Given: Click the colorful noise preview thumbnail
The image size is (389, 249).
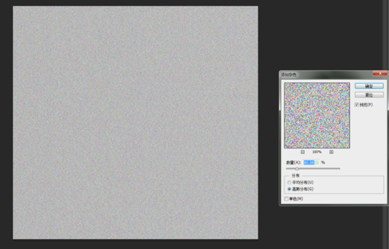Looking at the screenshot, I should (317, 115).
